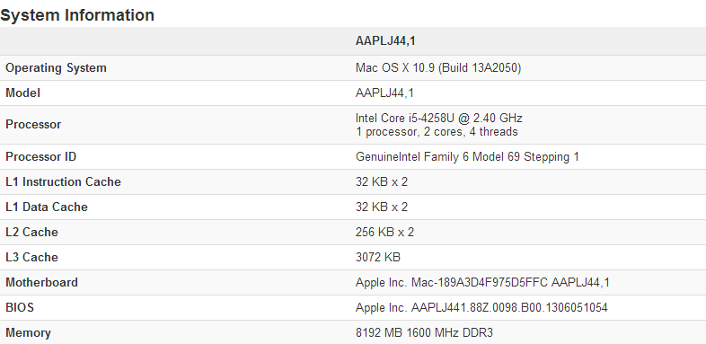Click the Model row label
The height and width of the screenshot is (344, 706).
click(x=22, y=93)
